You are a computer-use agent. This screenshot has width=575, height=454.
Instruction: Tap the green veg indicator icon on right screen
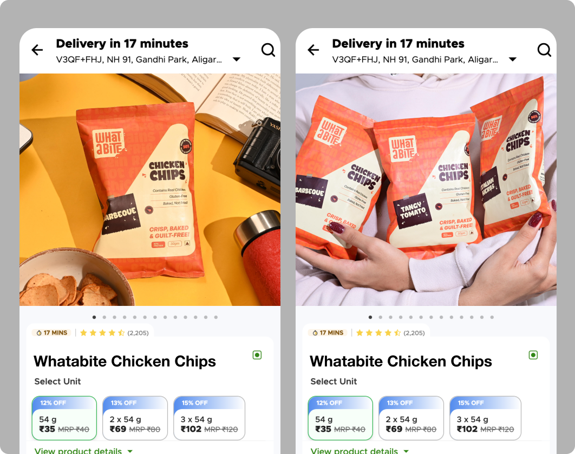[x=533, y=355]
